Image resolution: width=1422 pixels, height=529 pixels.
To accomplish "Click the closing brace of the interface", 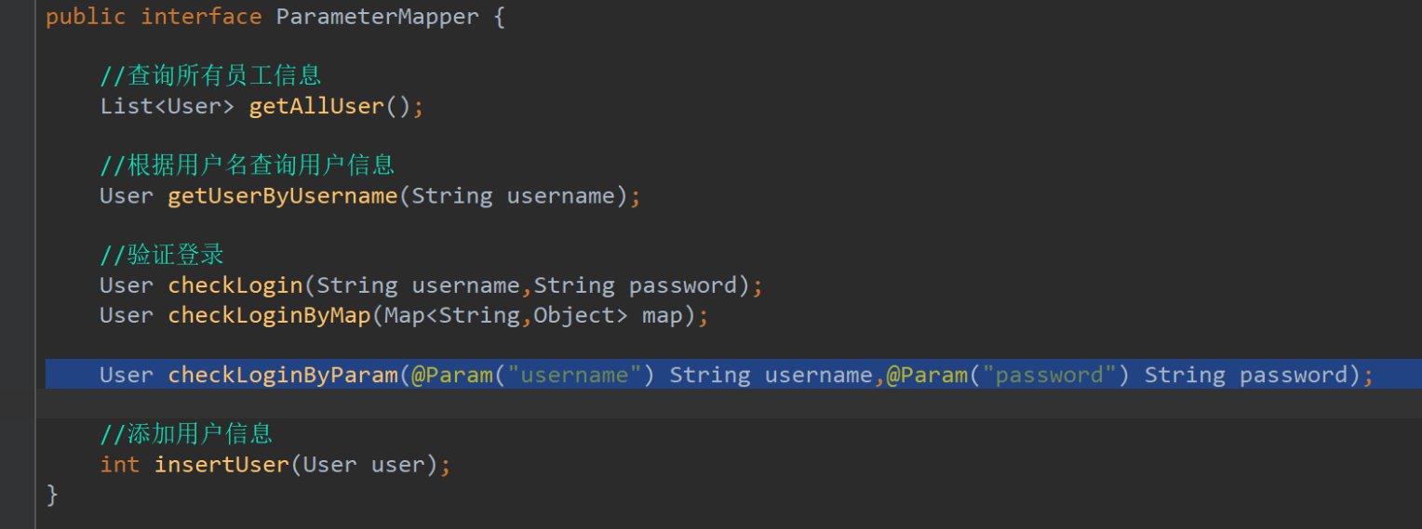I will [x=52, y=494].
